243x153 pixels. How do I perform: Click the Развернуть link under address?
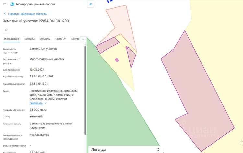click(x=36, y=103)
